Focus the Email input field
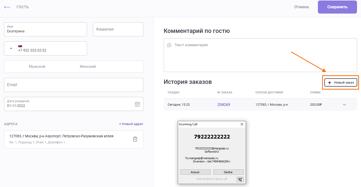The image size is (361, 187). coord(74,85)
